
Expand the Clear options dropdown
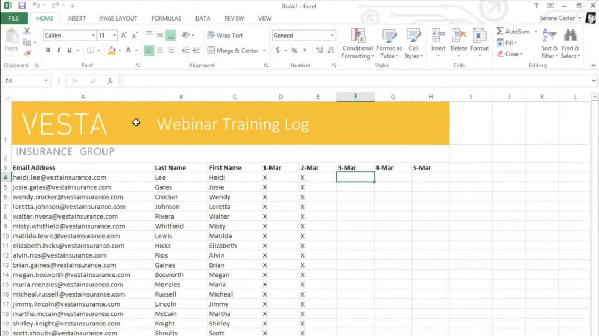point(521,54)
